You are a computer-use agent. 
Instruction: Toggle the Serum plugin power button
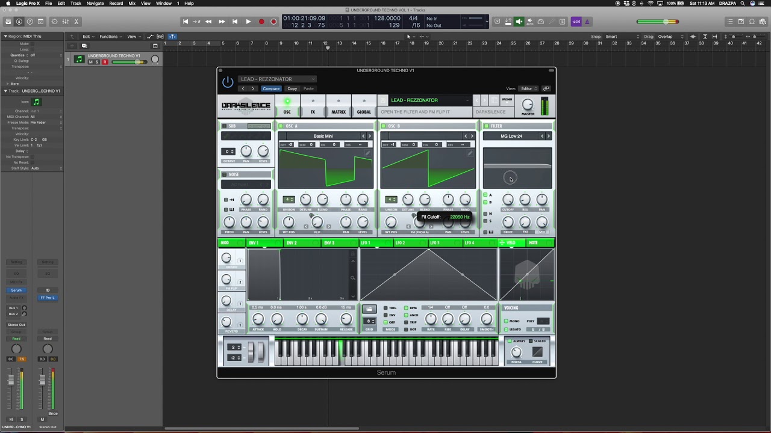tap(228, 82)
